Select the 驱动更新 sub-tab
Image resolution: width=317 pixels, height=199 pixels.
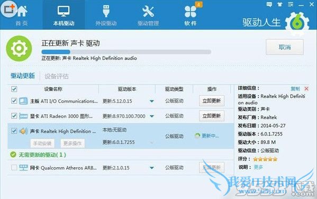point(23,76)
